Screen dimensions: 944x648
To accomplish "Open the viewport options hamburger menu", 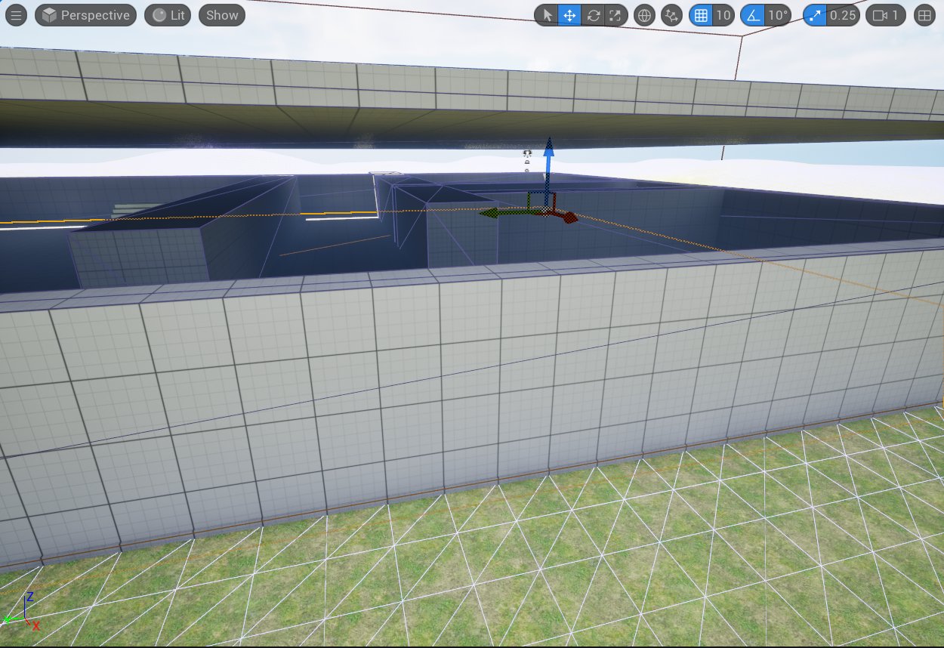I will tap(16, 15).
